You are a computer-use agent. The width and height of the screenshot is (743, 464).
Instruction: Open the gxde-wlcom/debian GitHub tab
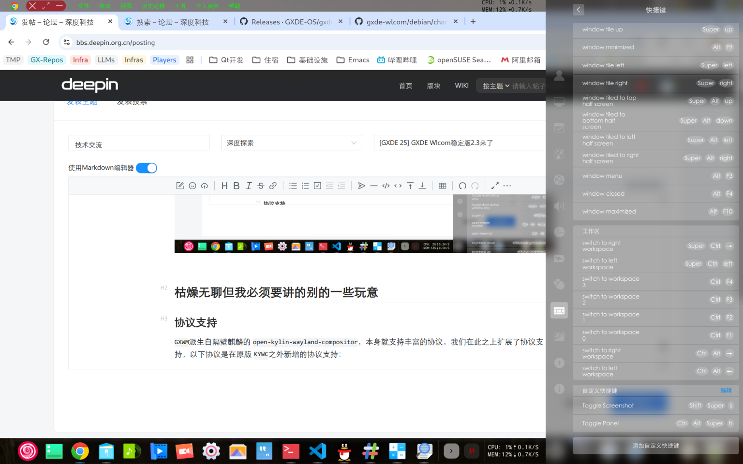tap(407, 22)
